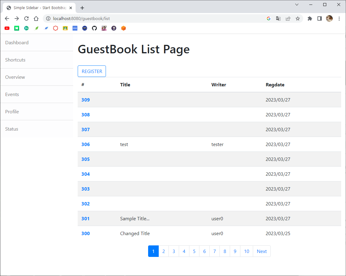Open the Extensions puzzle menu
346x276 pixels.
coord(310,18)
